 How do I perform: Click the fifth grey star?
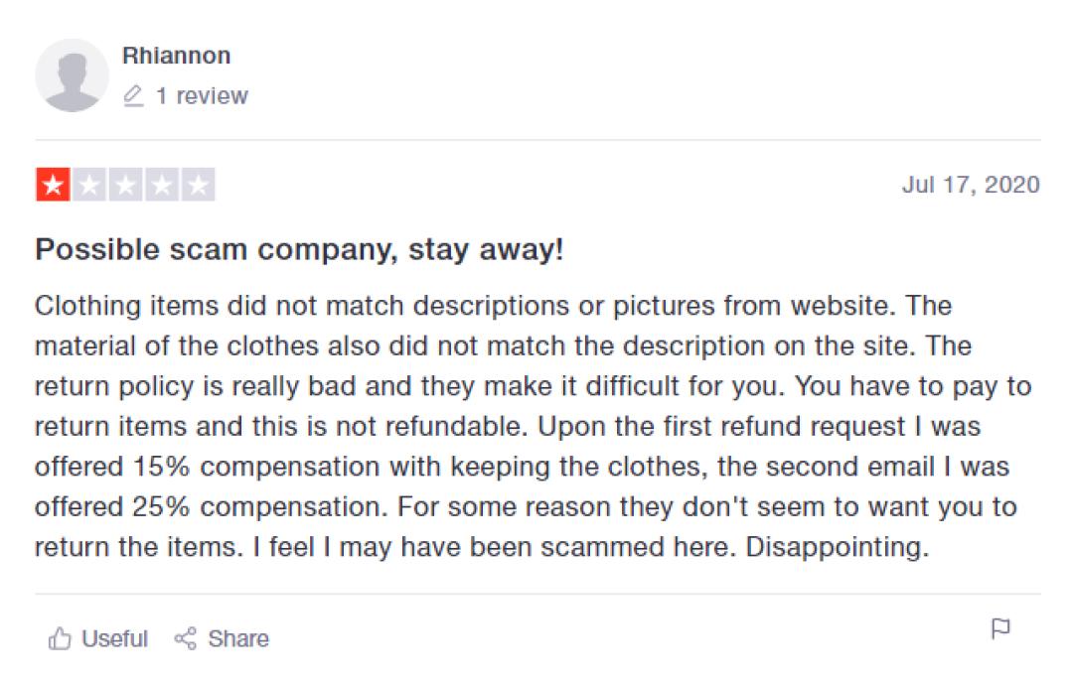199,186
